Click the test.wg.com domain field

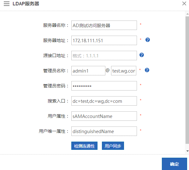[x=124, y=71]
